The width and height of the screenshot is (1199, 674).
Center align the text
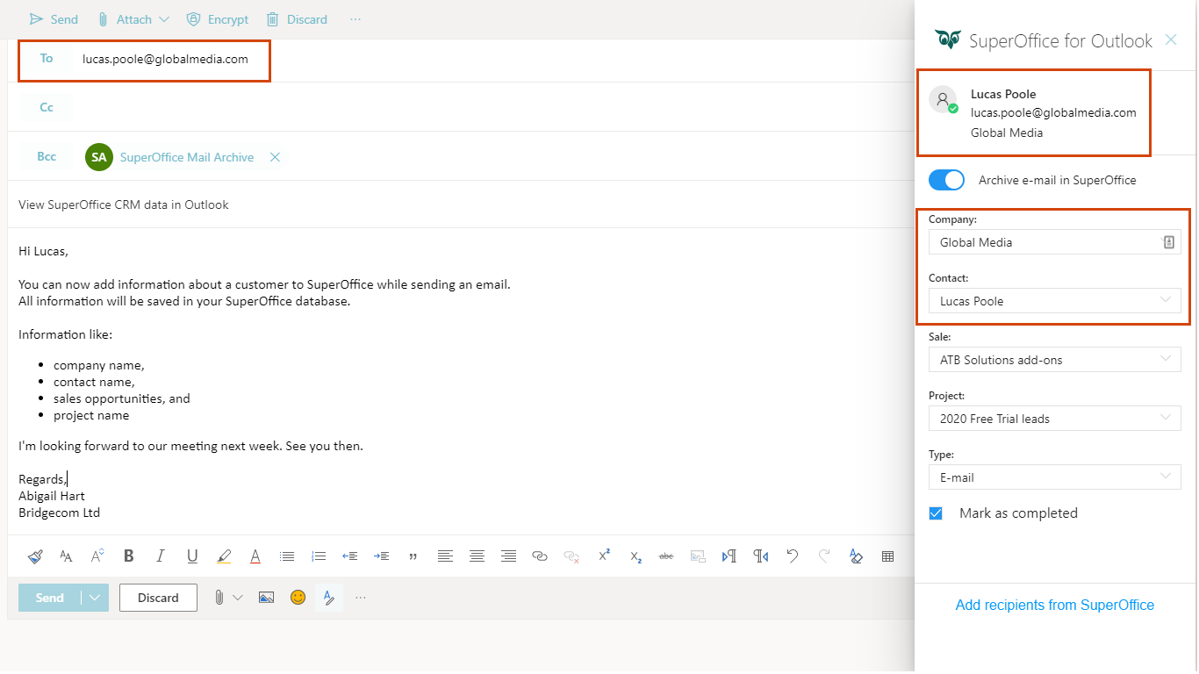pyautogui.click(x=477, y=556)
